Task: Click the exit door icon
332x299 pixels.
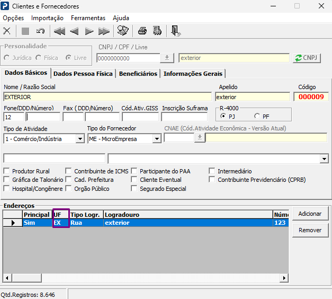Action: [175, 31]
